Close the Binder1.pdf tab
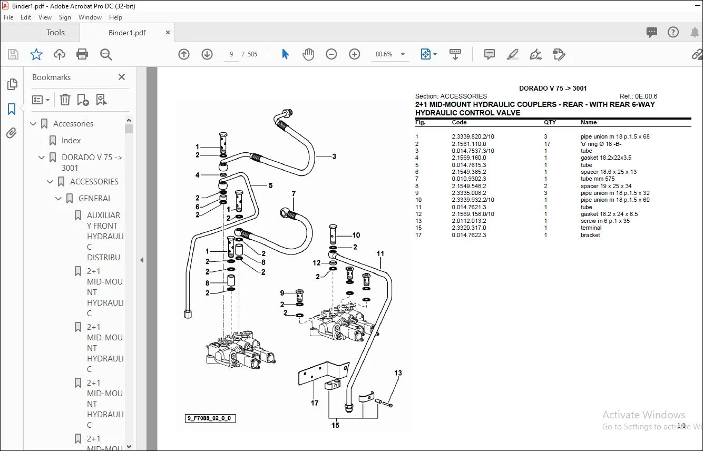Screen dimensions: 703x451 click(x=168, y=33)
